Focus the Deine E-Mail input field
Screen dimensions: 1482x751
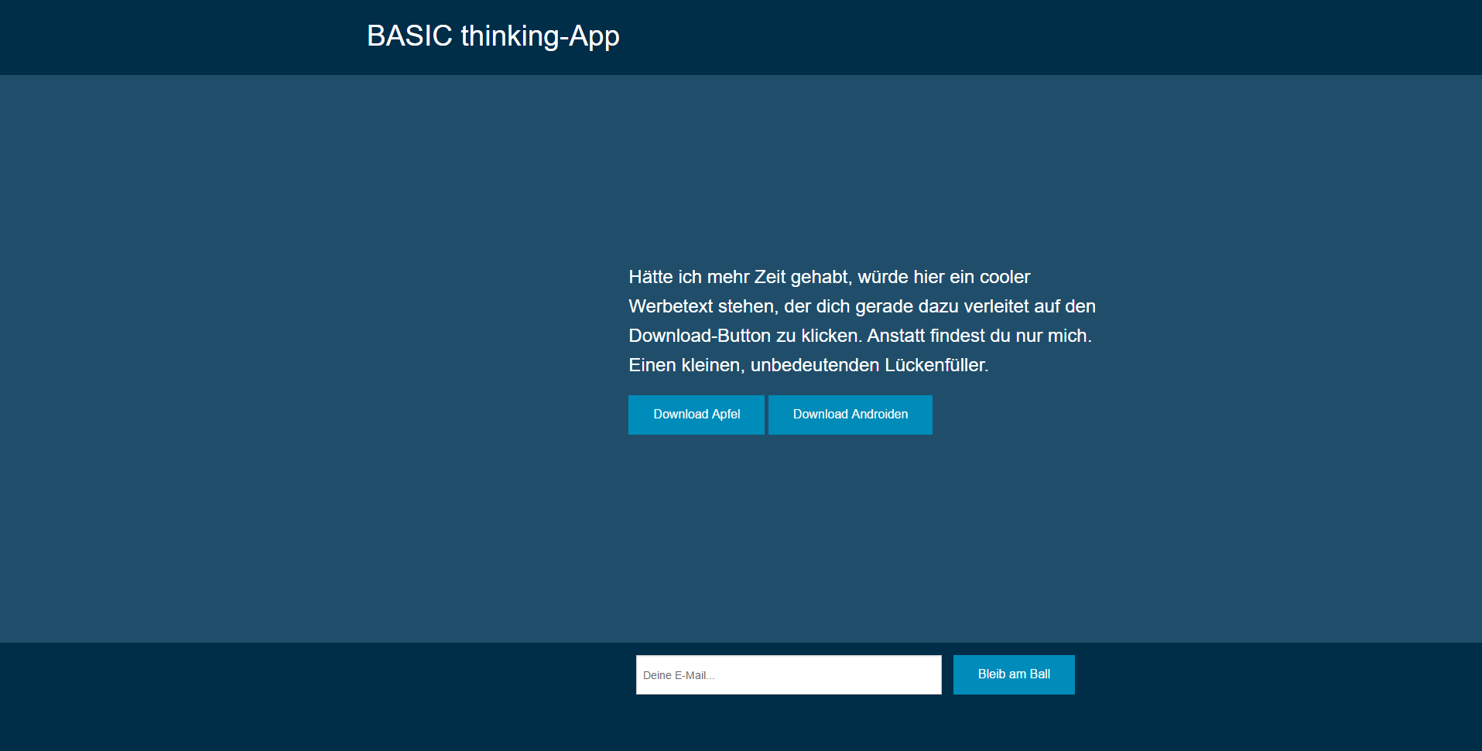(x=789, y=675)
